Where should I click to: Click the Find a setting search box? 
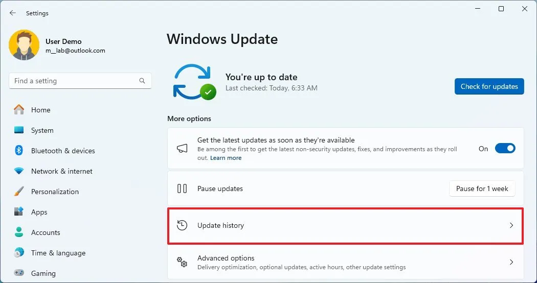[x=80, y=81]
